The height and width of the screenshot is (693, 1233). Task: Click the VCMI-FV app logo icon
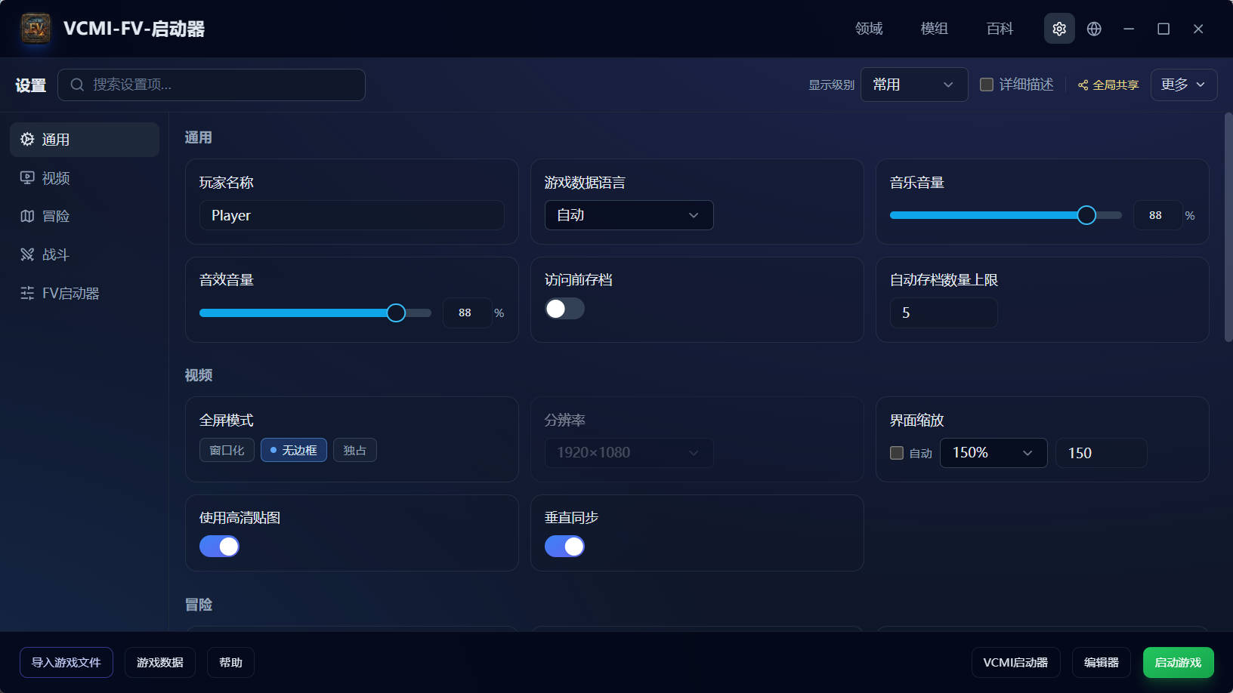[x=36, y=29]
